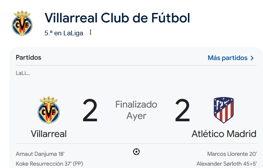The height and width of the screenshot is (168, 263).
Task: Click the Atlético Madrid crest
Action: pyautogui.click(x=223, y=110)
